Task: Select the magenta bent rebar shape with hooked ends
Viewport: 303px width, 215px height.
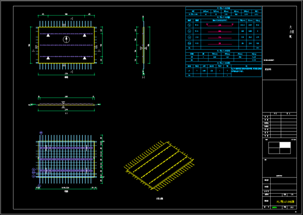Action: (220, 25)
